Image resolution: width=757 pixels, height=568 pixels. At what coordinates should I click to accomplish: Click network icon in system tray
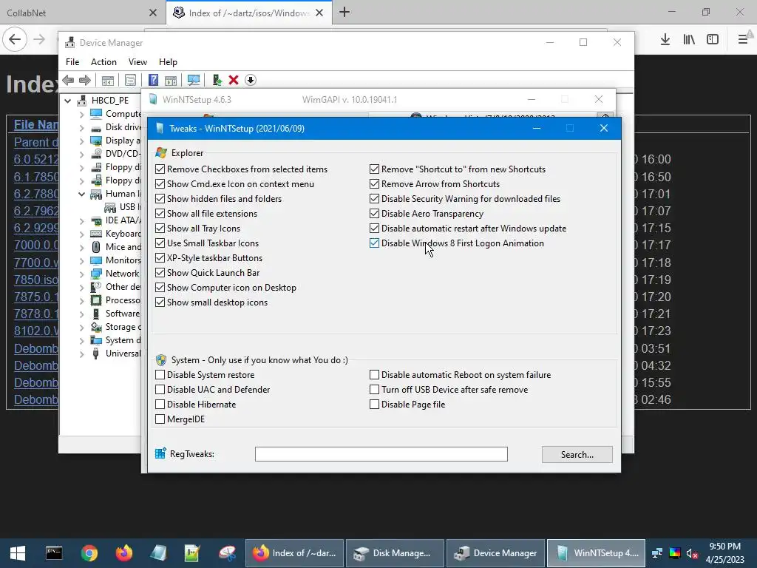(x=657, y=553)
